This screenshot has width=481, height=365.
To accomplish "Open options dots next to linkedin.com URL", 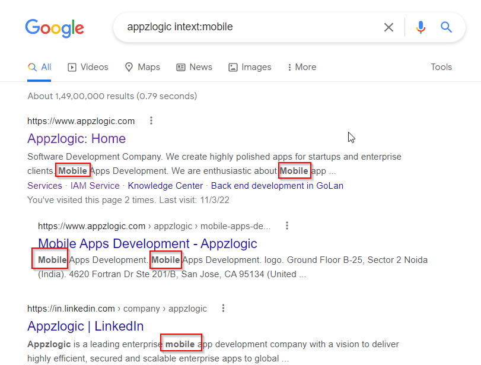I will coord(223,308).
